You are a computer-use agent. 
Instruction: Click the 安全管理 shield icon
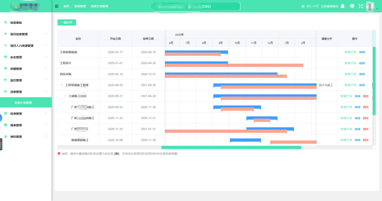click(x=6, y=57)
